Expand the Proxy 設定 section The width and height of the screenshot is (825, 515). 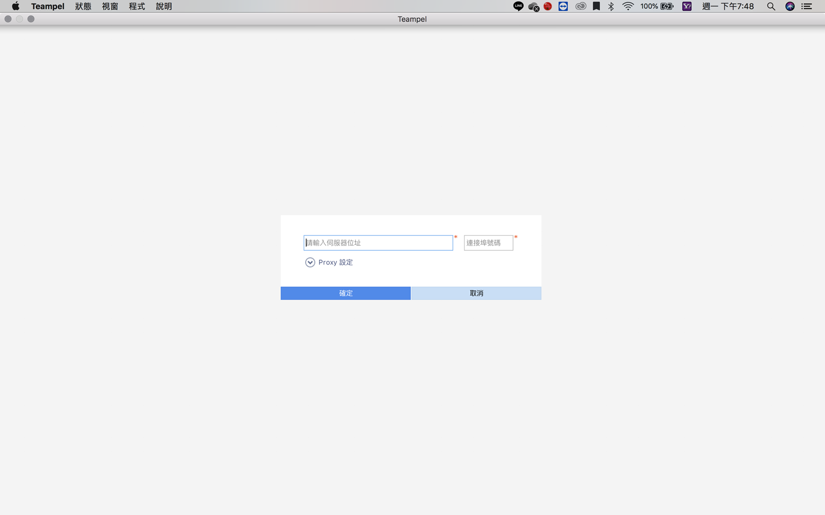click(x=310, y=262)
